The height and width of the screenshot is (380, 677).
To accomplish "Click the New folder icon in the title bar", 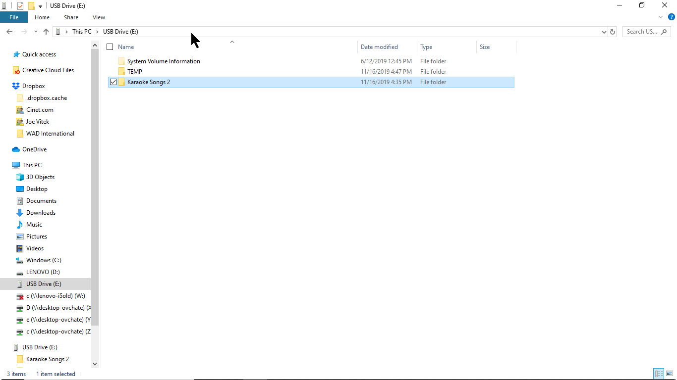I will pos(31,5).
